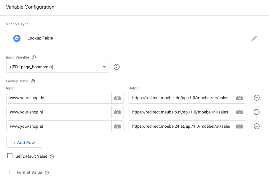Edit the redirect.moebel.de output field
The width and height of the screenshot is (269, 180).
tap(181, 98)
